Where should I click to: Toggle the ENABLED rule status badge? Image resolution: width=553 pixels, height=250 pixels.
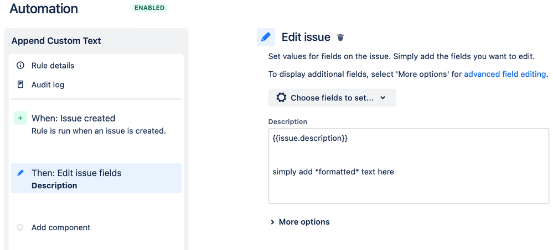[x=149, y=8]
